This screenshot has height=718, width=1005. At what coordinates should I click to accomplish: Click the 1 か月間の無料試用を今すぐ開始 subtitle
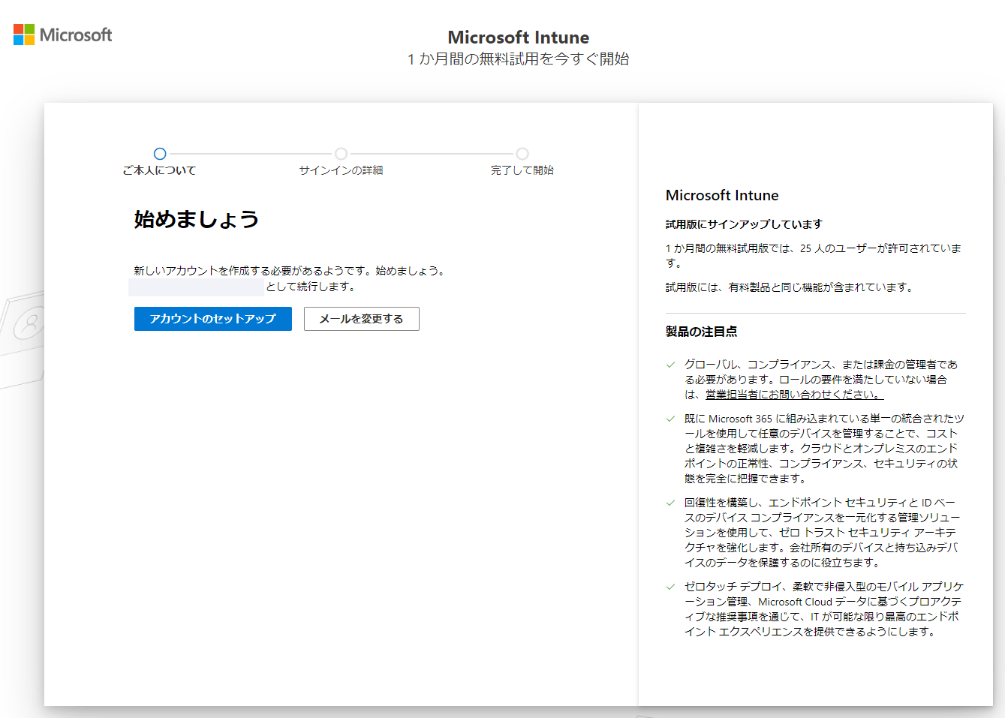coord(519,59)
